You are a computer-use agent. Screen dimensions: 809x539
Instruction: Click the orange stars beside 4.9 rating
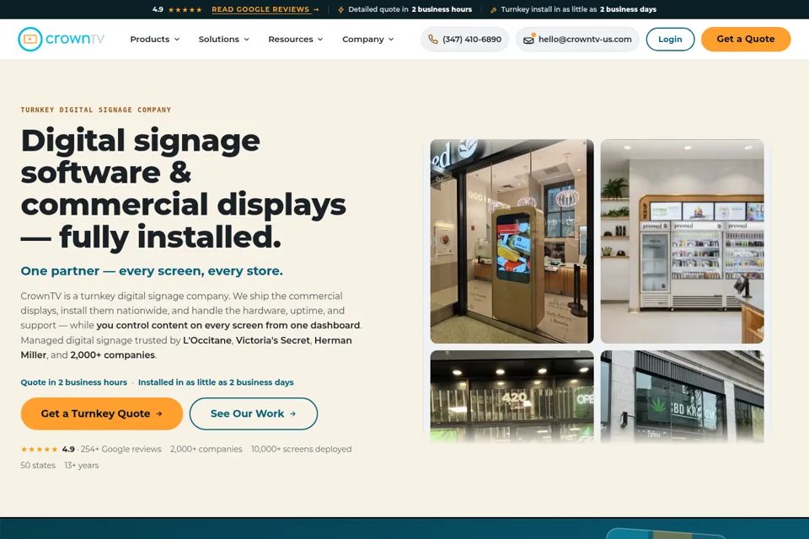pos(40,449)
